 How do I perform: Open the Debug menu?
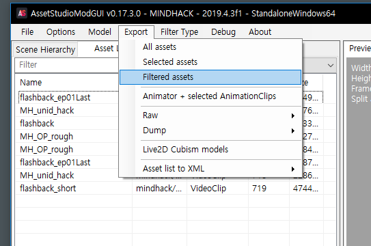pos(223,32)
